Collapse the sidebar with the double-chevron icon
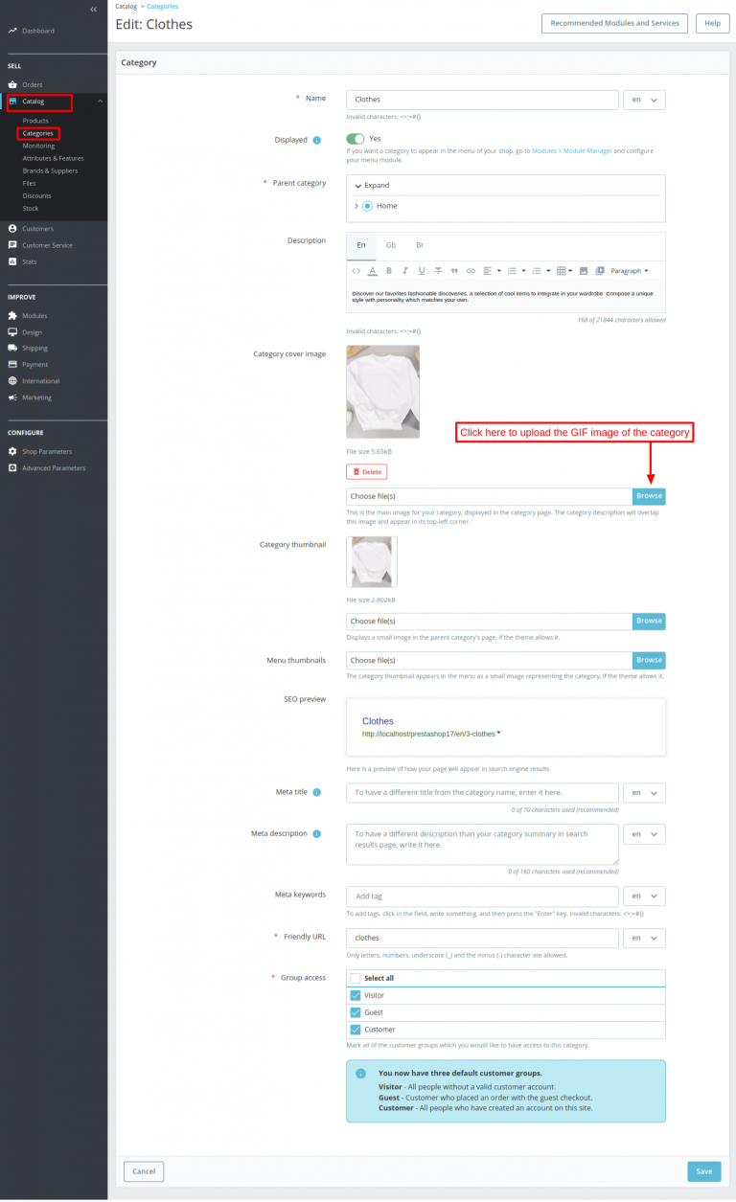This screenshot has height=1202, width=736. point(93,9)
